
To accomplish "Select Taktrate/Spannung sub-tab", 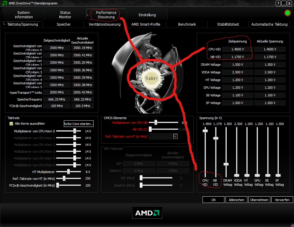I will (x=23, y=24).
